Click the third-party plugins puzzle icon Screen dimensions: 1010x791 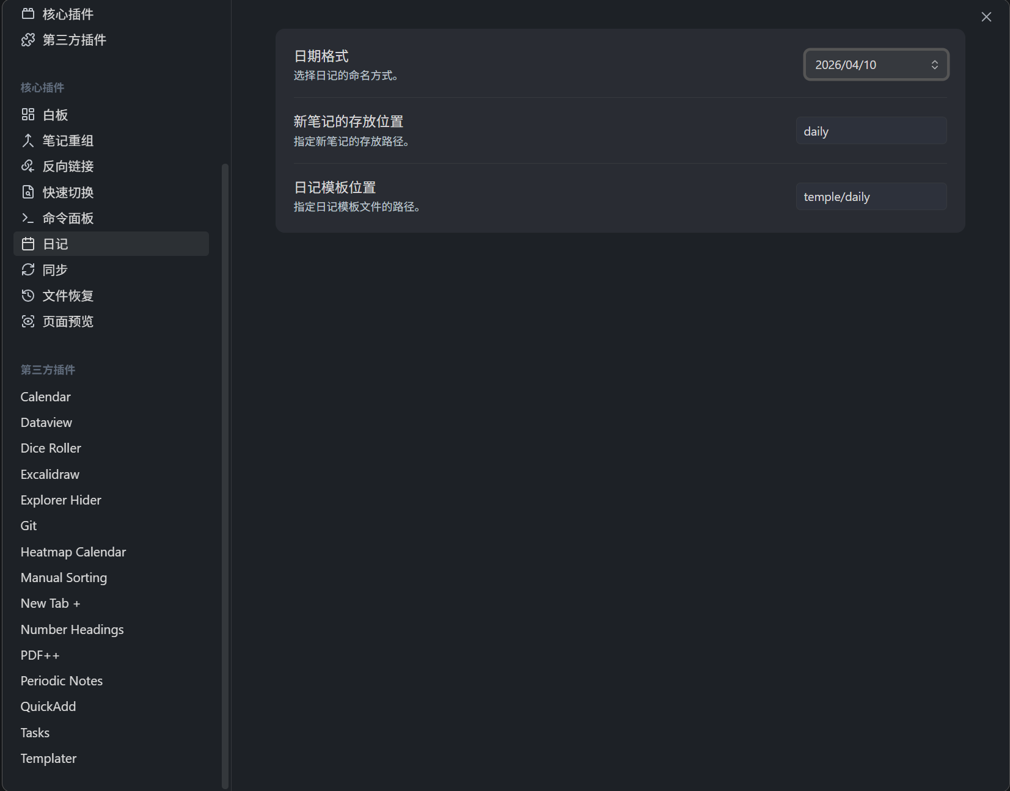(28, 40)
